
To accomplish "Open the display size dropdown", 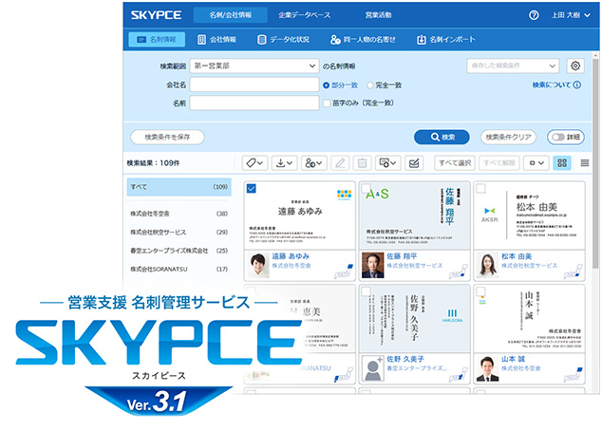I will tap(536, 163).
